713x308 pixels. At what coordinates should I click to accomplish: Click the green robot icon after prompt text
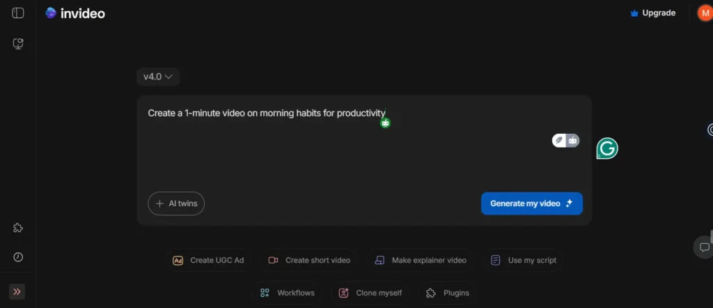[385, 123]
